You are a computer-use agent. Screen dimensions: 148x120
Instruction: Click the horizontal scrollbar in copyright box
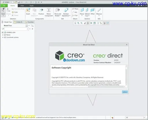click(70, 86)
